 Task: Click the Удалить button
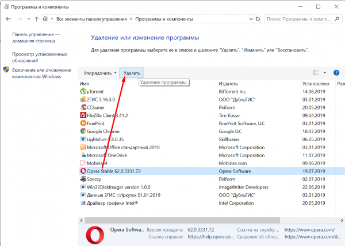[132, 73]
